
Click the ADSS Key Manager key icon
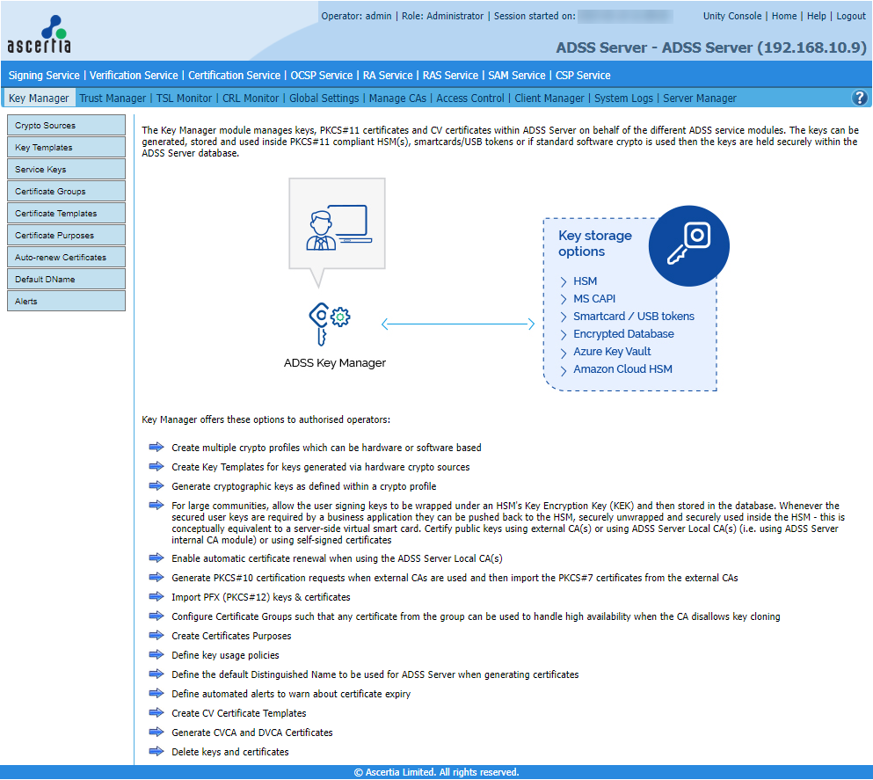coord(329,324)
